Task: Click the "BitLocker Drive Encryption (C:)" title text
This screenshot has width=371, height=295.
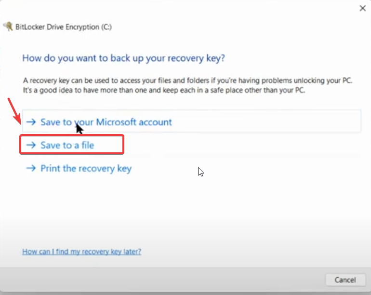Action: coord(64,27)
